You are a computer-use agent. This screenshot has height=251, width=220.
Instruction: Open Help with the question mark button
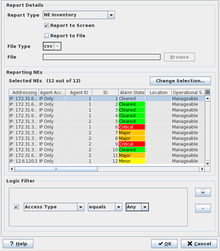point(18,244)
